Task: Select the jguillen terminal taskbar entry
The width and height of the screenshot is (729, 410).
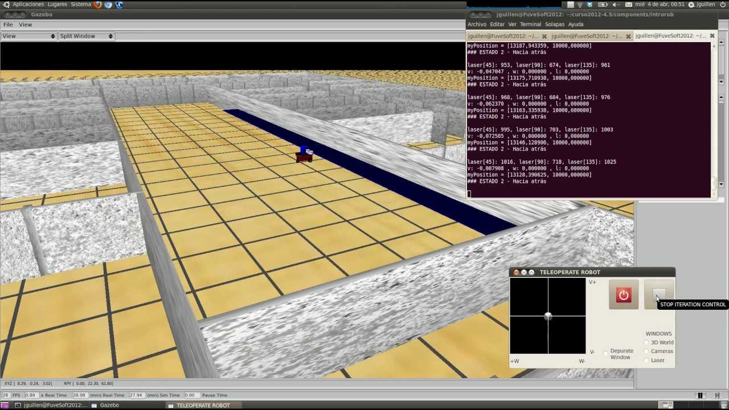Action: tap(51, 405)
